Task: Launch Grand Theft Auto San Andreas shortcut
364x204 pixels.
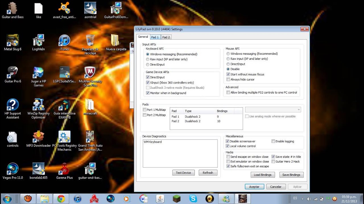Action: click(90, 141)
